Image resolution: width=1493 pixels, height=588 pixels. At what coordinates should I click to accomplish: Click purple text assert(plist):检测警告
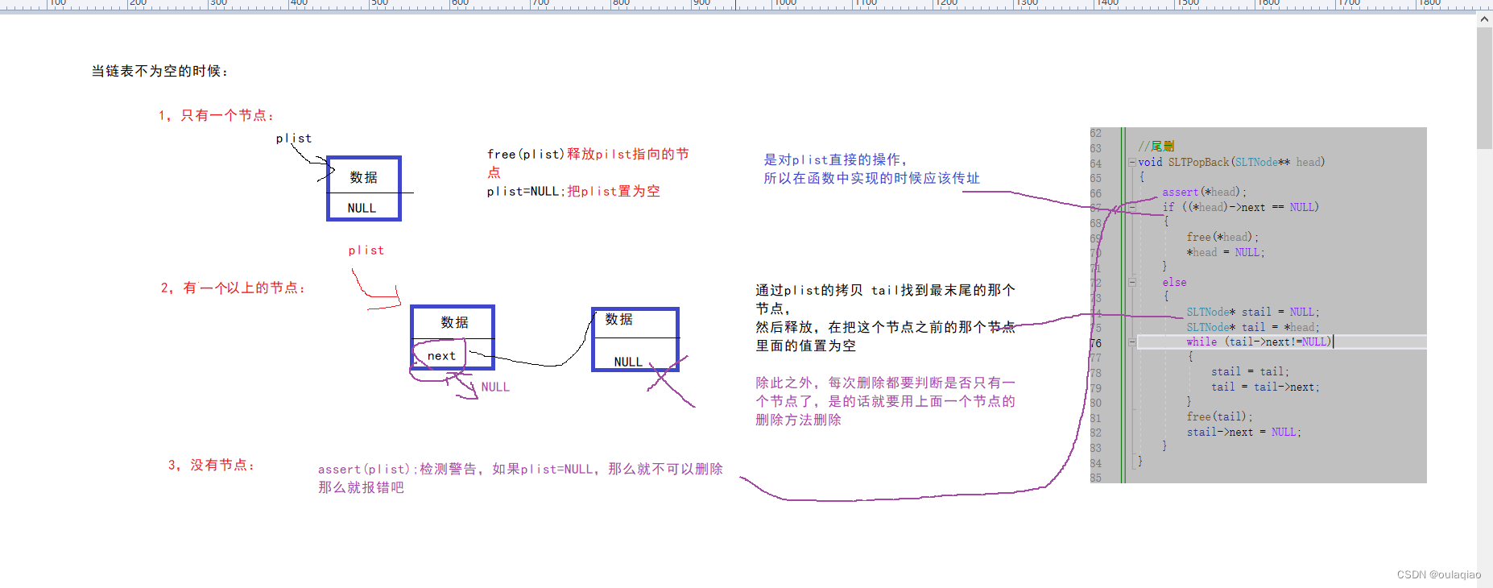520,469
